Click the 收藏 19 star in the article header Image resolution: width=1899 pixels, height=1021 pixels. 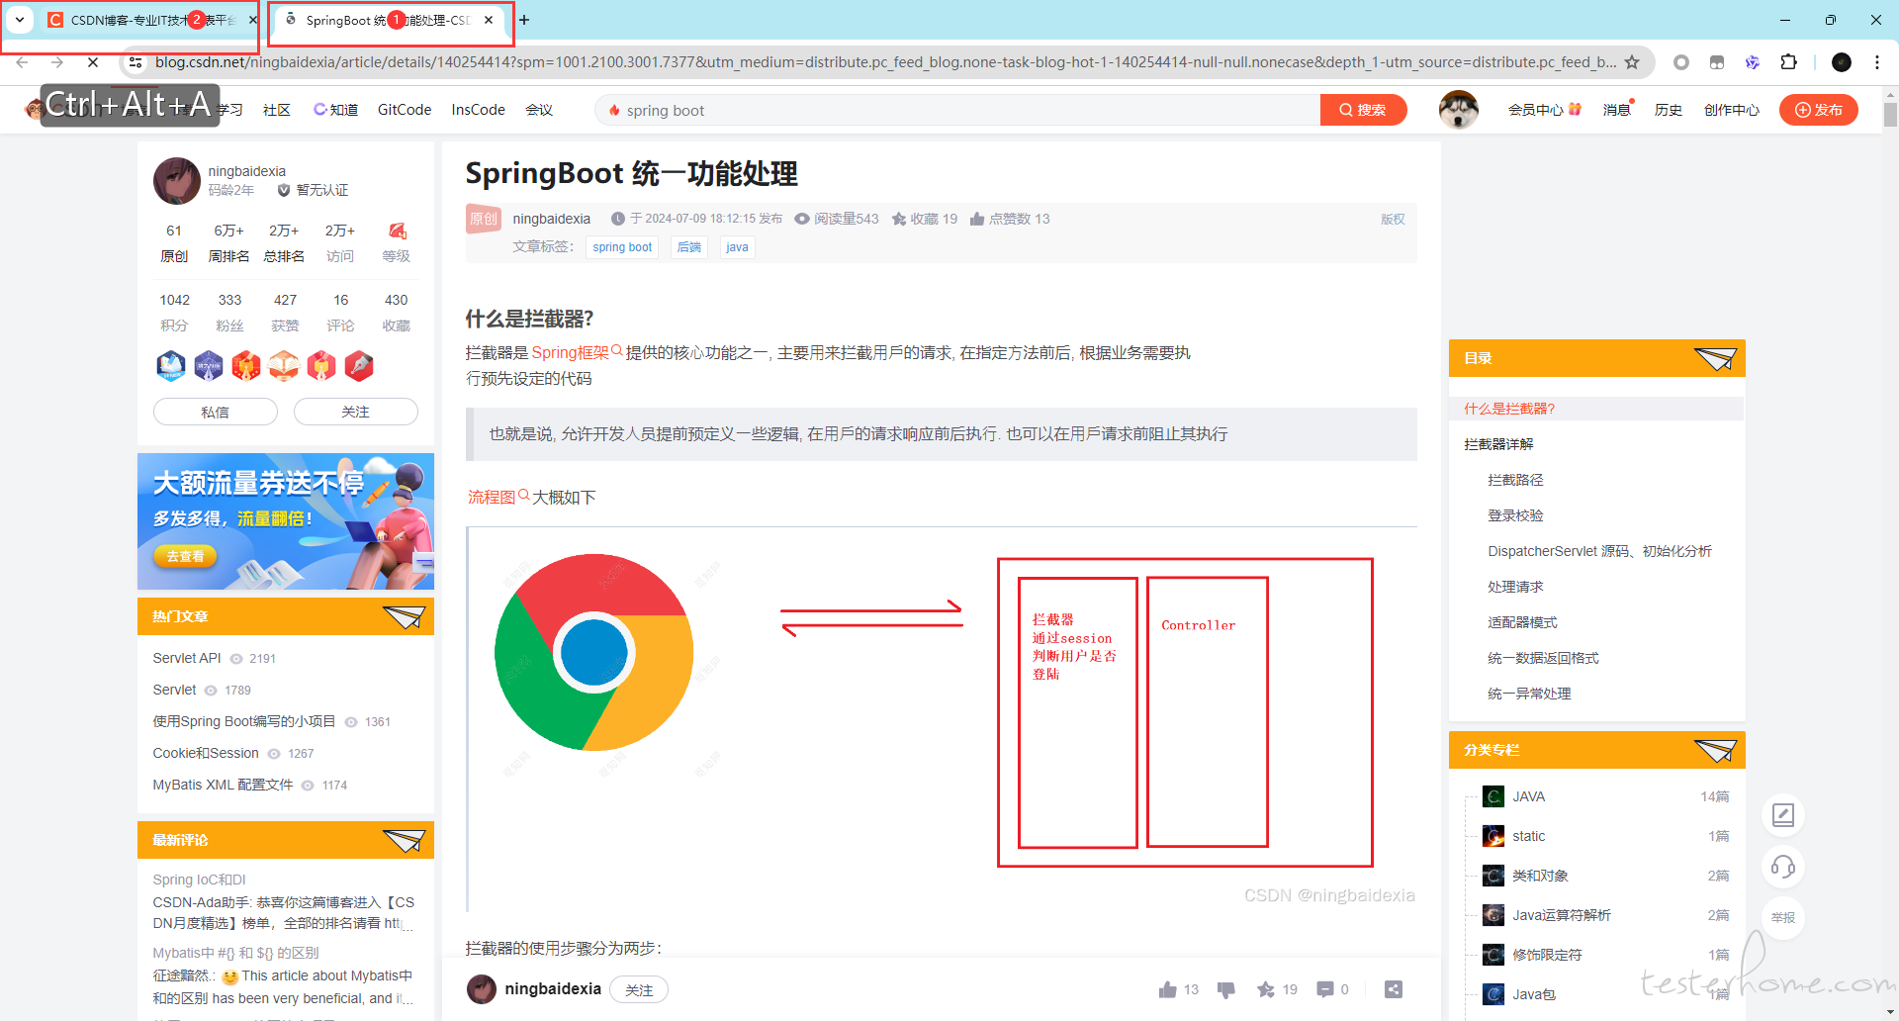pos(924,219)
